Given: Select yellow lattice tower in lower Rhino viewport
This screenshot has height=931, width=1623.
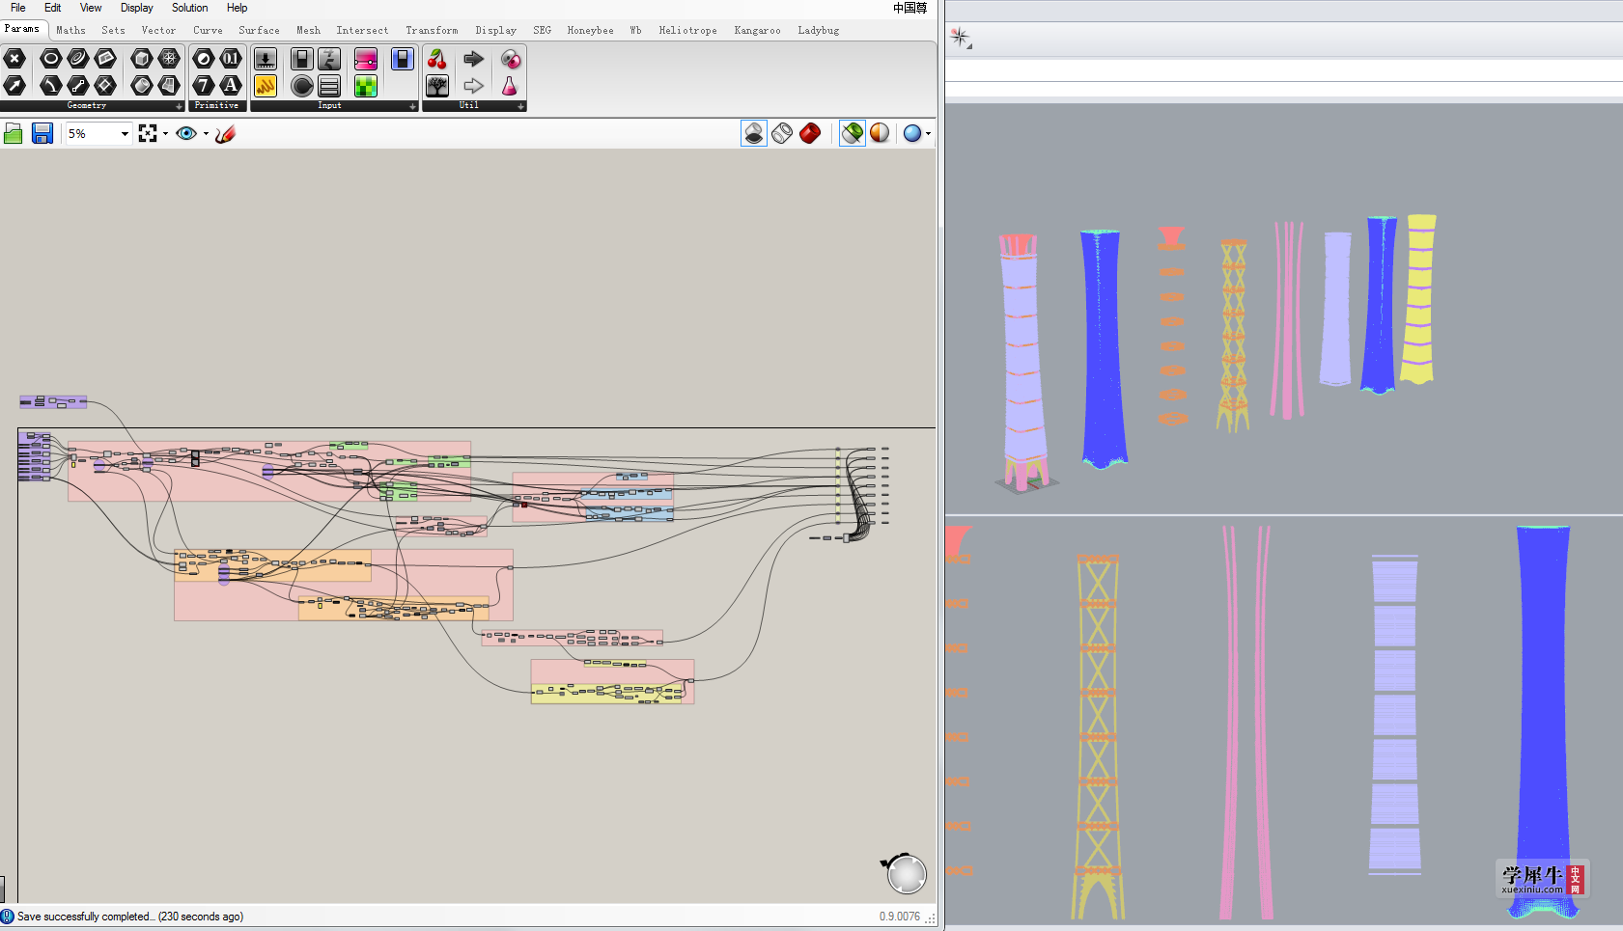Looking at the screenshot, I should [1098, 735].
